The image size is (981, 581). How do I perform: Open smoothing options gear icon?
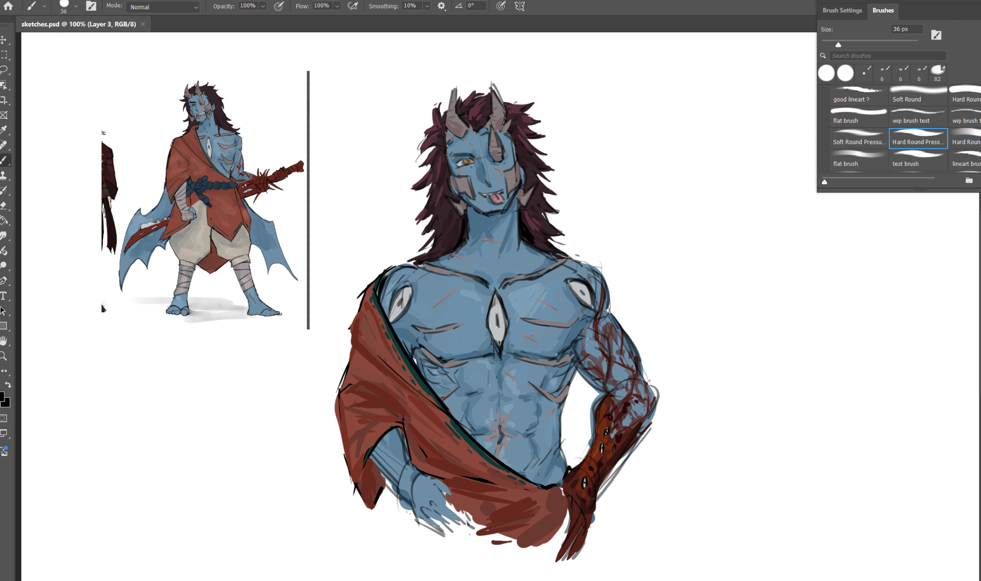click(x=441, y=6)
